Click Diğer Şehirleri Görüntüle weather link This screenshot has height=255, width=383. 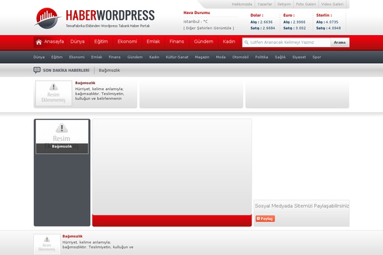(x=209, y=28)
